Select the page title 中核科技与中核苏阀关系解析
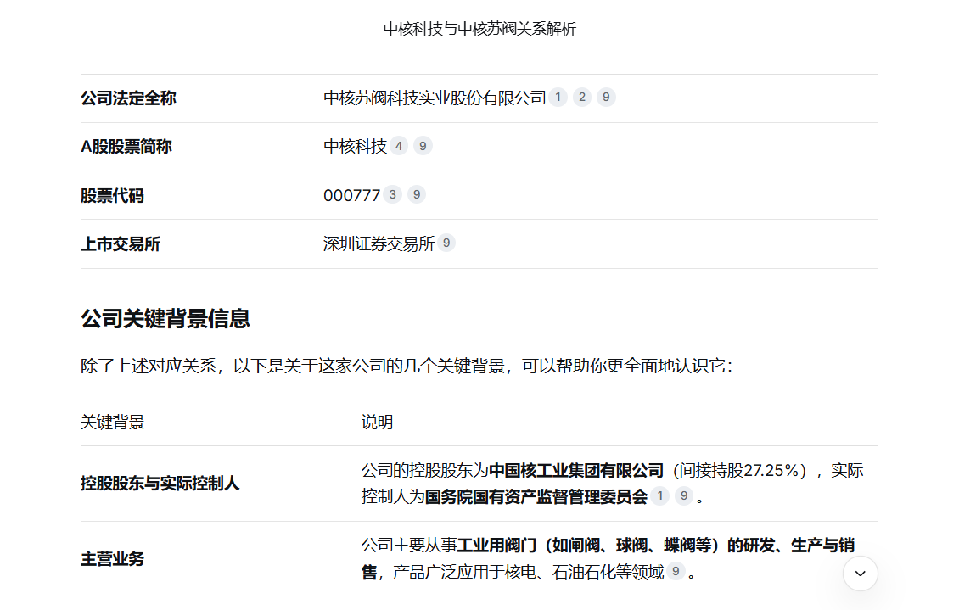This screenshot has width=959, height=610. 479,29
